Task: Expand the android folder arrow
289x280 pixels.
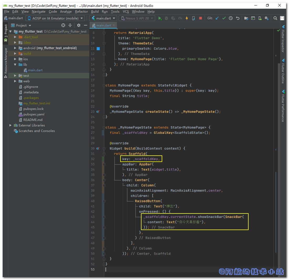Action: [15, 48]
